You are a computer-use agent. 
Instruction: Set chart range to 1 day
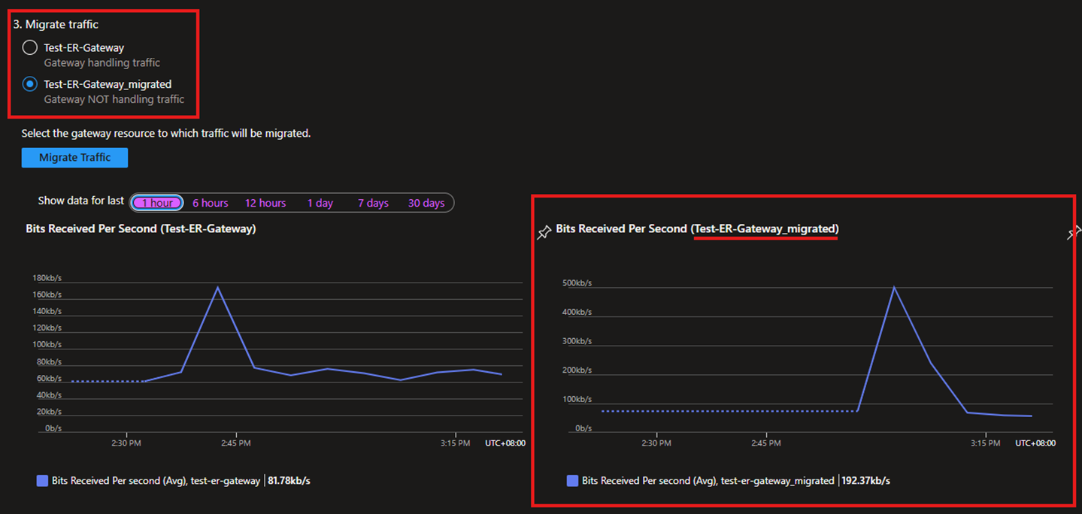coord(320,203)
